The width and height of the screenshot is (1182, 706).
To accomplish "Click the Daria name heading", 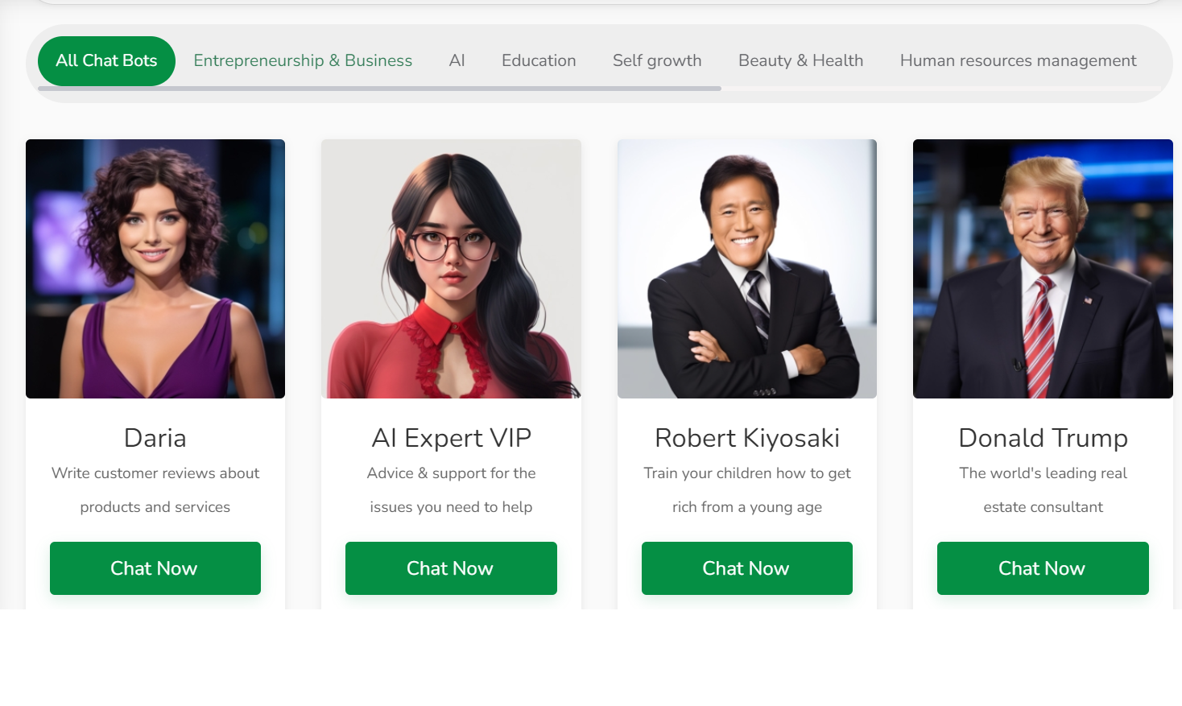I will [x=155, y=438].
